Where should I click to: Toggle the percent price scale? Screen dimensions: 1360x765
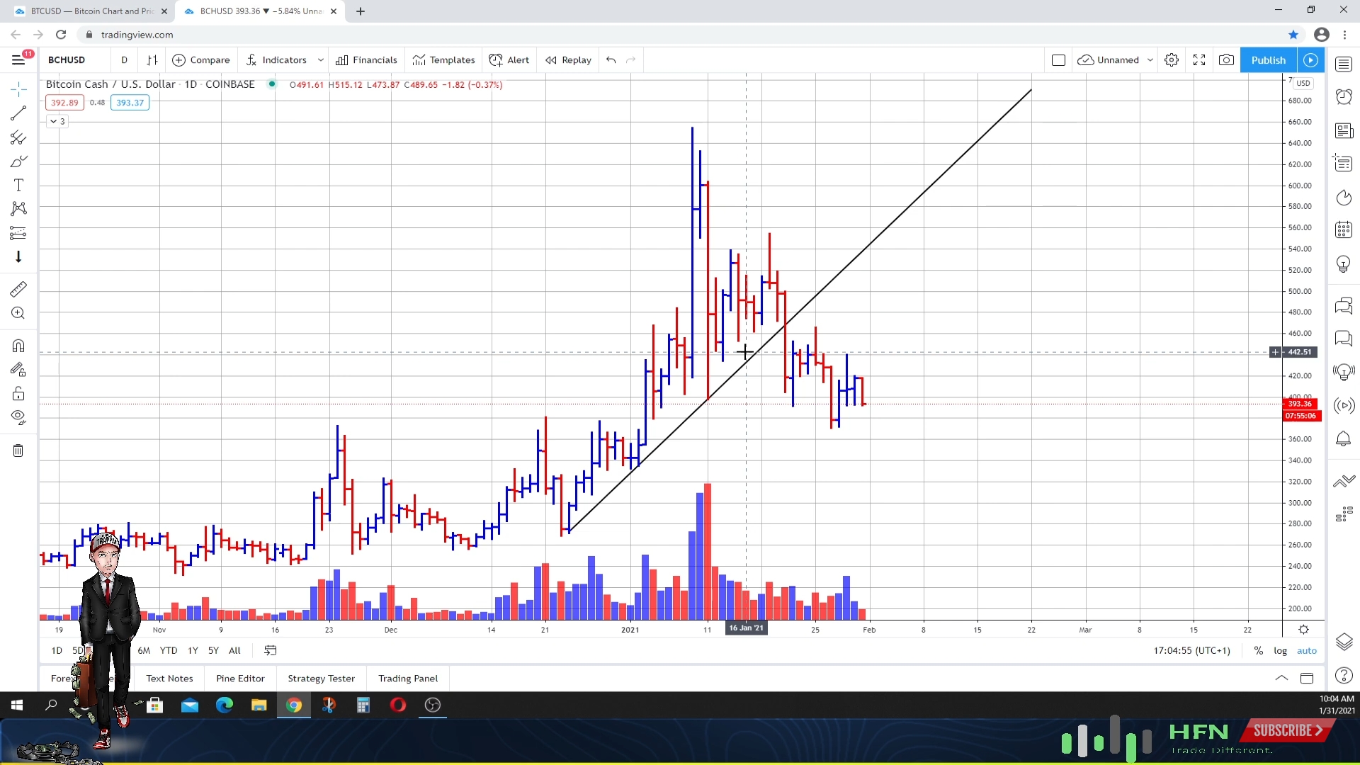[1259, 651]
